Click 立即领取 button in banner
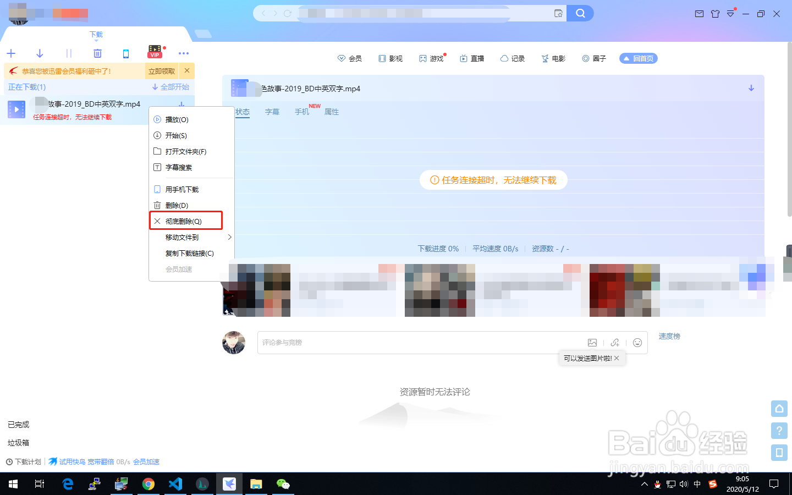 162,71
